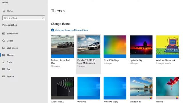The height and width of the screenshot is (103, 183).
Task: Click "10 images" text
Action: click(55, 66)
